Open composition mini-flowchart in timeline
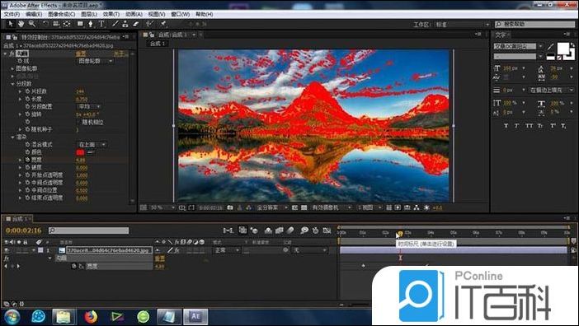The width and height of the screenshot is (579, 326). pyautogui.click(x=228, y=231)
